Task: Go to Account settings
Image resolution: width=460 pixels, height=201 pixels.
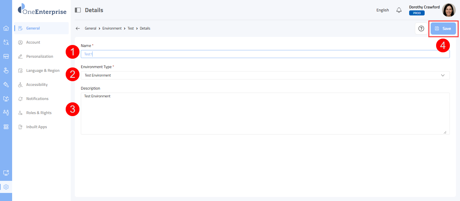Action: (x=33, y=42)
